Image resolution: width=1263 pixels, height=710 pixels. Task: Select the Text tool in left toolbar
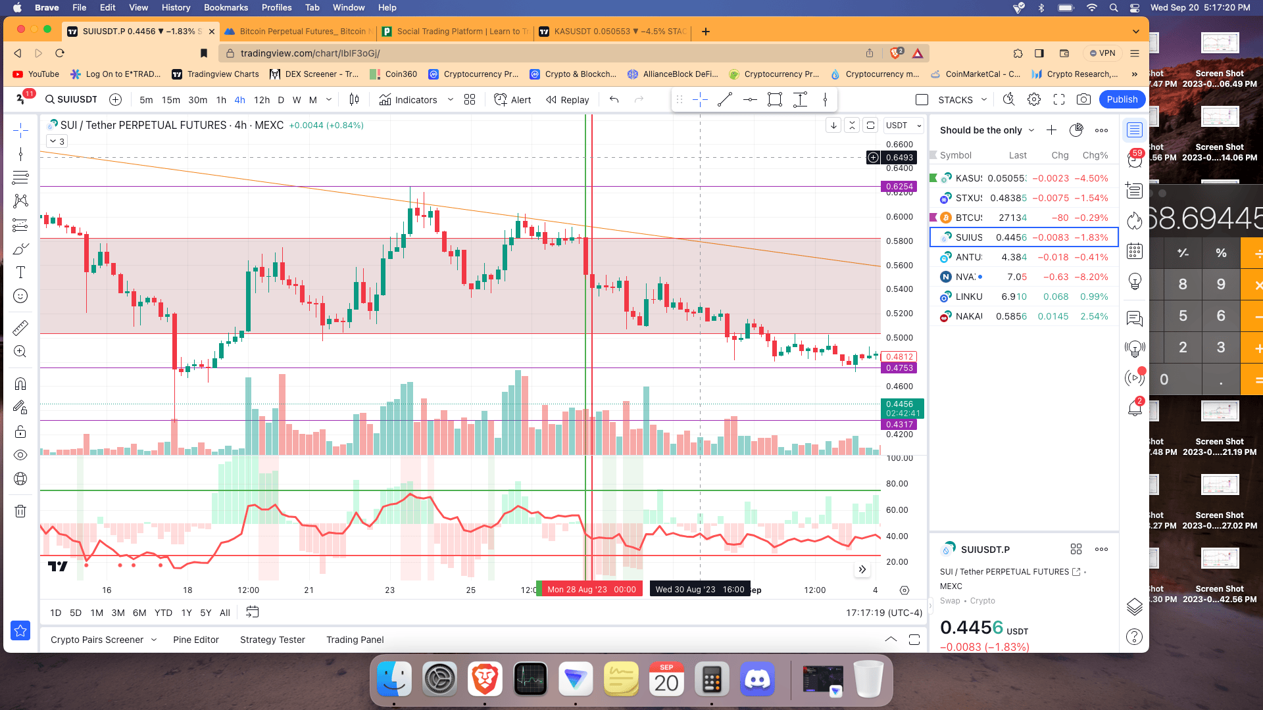pyautogui.click(x=20, y=272)
